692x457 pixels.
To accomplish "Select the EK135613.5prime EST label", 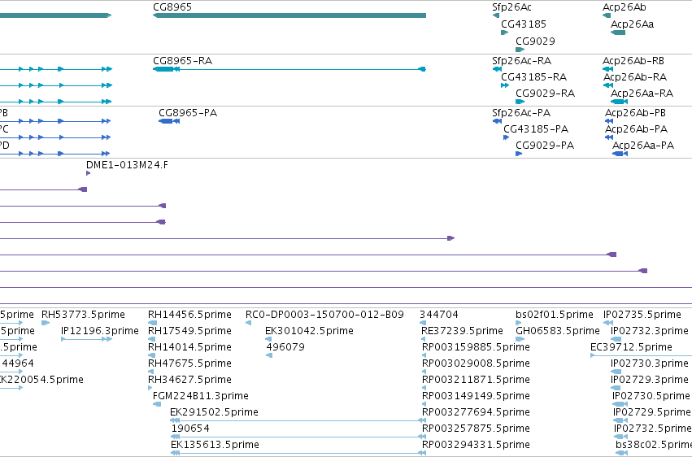I will coord(215,445).
